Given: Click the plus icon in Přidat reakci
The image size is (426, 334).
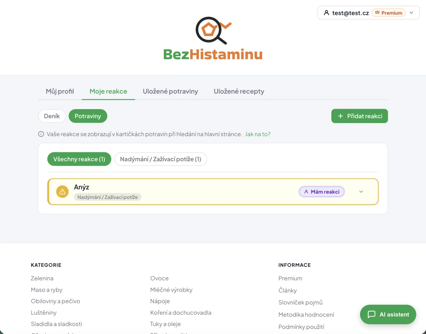Looking at the screenshot, I should [340, 116].
